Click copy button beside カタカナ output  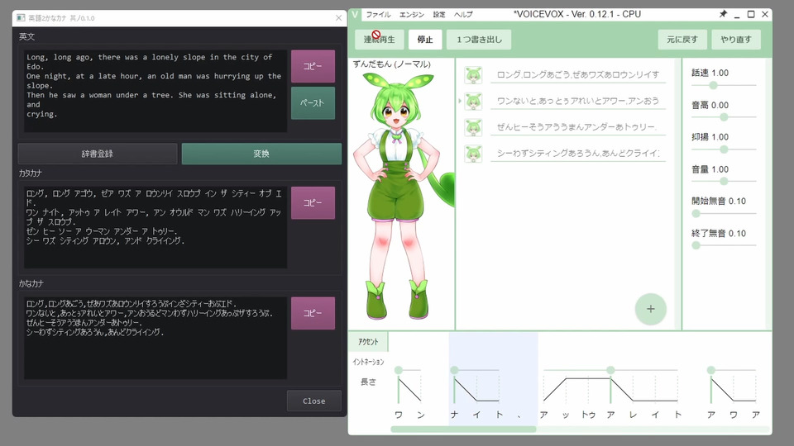point(313,203)
